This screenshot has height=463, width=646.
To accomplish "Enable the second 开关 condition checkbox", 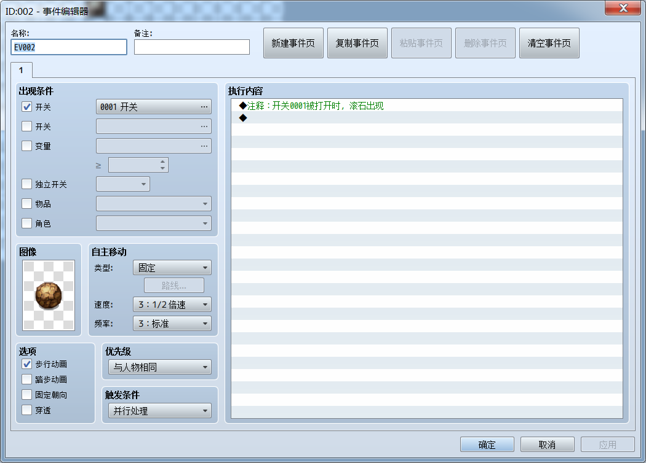I will [x=27, y=126].
